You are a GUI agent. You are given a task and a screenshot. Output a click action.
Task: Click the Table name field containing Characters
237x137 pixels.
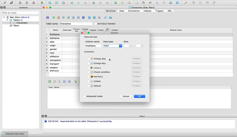pyautogui.click(x=76, y=24)
